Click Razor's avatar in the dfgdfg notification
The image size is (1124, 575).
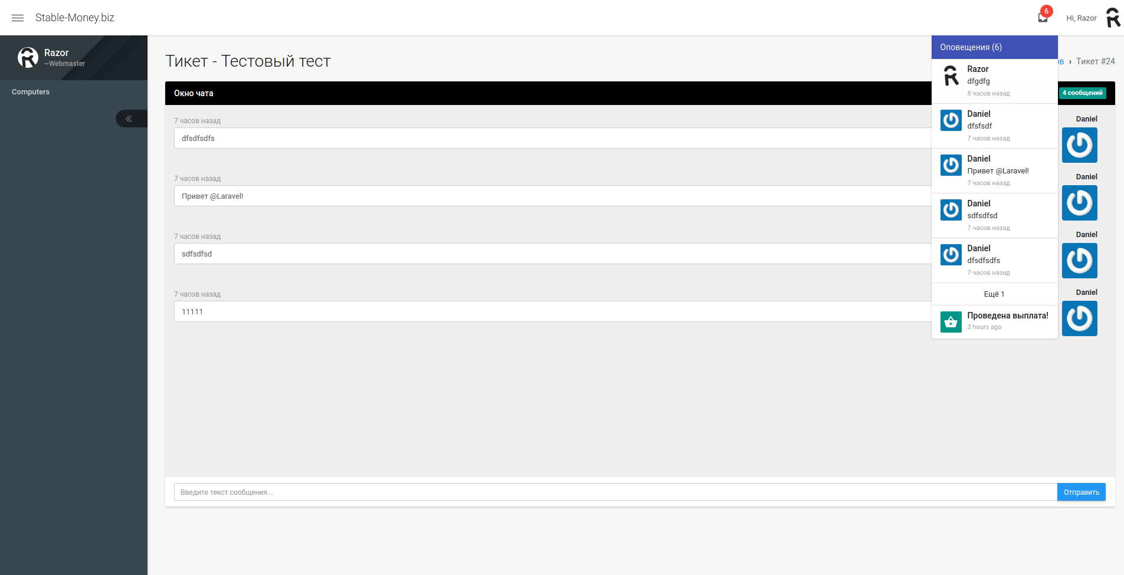tap(951, 75)
